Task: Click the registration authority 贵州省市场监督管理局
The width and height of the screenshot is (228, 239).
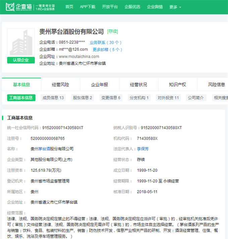Action: coord(50,181)
